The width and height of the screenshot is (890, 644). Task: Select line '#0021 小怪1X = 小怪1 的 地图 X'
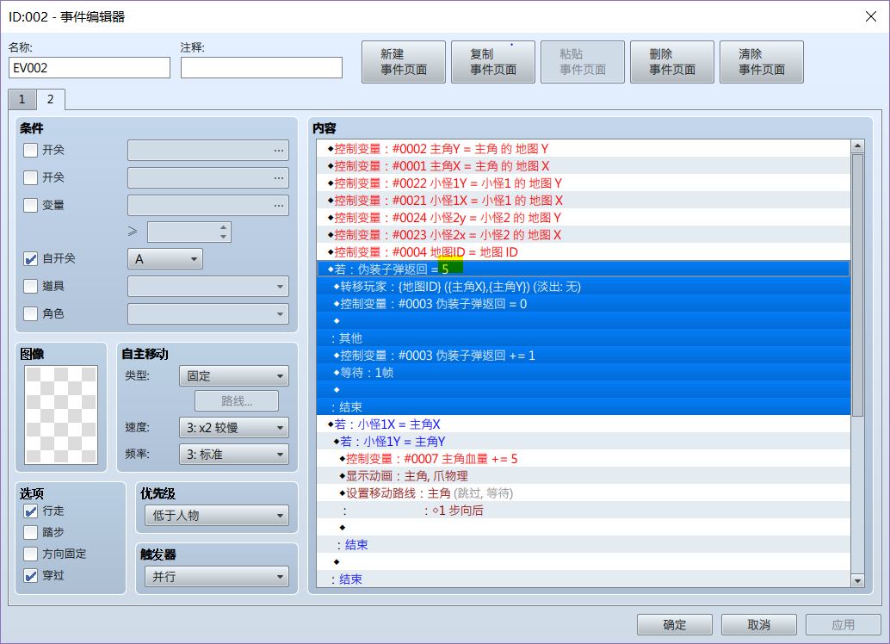[584, 201]
